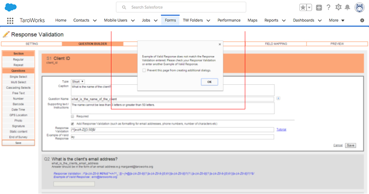369x194 pixels.
Task: Close the dialog with the X icon
Action: pos(220,44)
